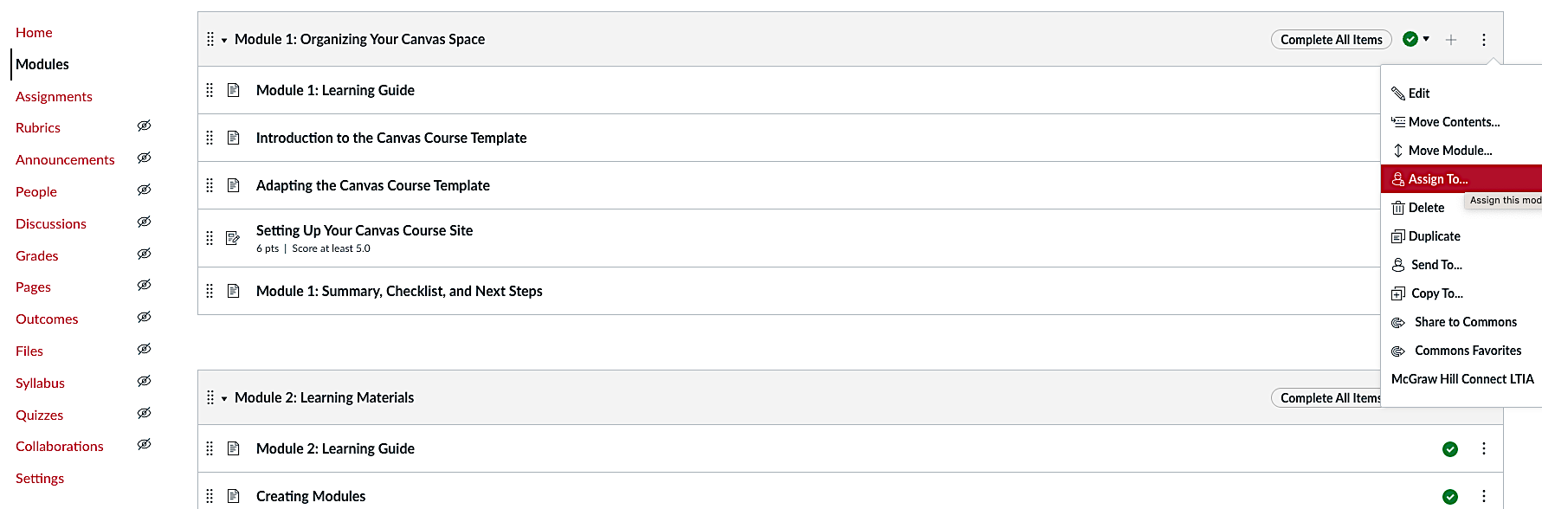Click the plus icon to add item to Module 1
1542x509 pixels.
(1451, 39)
